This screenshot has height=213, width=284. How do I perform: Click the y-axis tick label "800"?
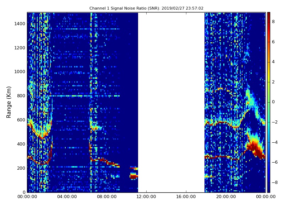(21, 96)
